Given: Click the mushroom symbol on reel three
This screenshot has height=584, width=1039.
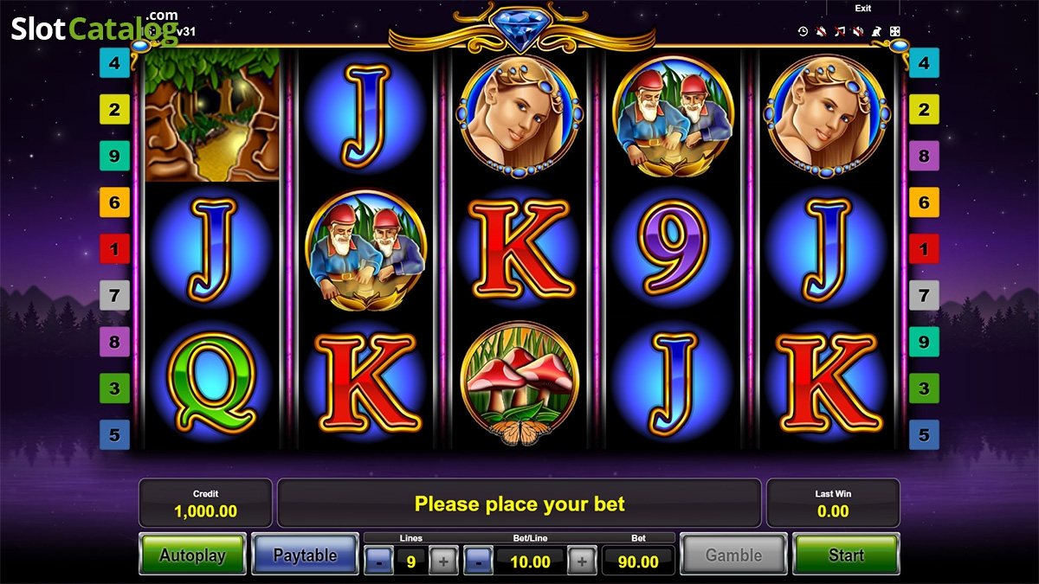Looking at the screenshot, I should pyautogui.click(x=519, y=386).
